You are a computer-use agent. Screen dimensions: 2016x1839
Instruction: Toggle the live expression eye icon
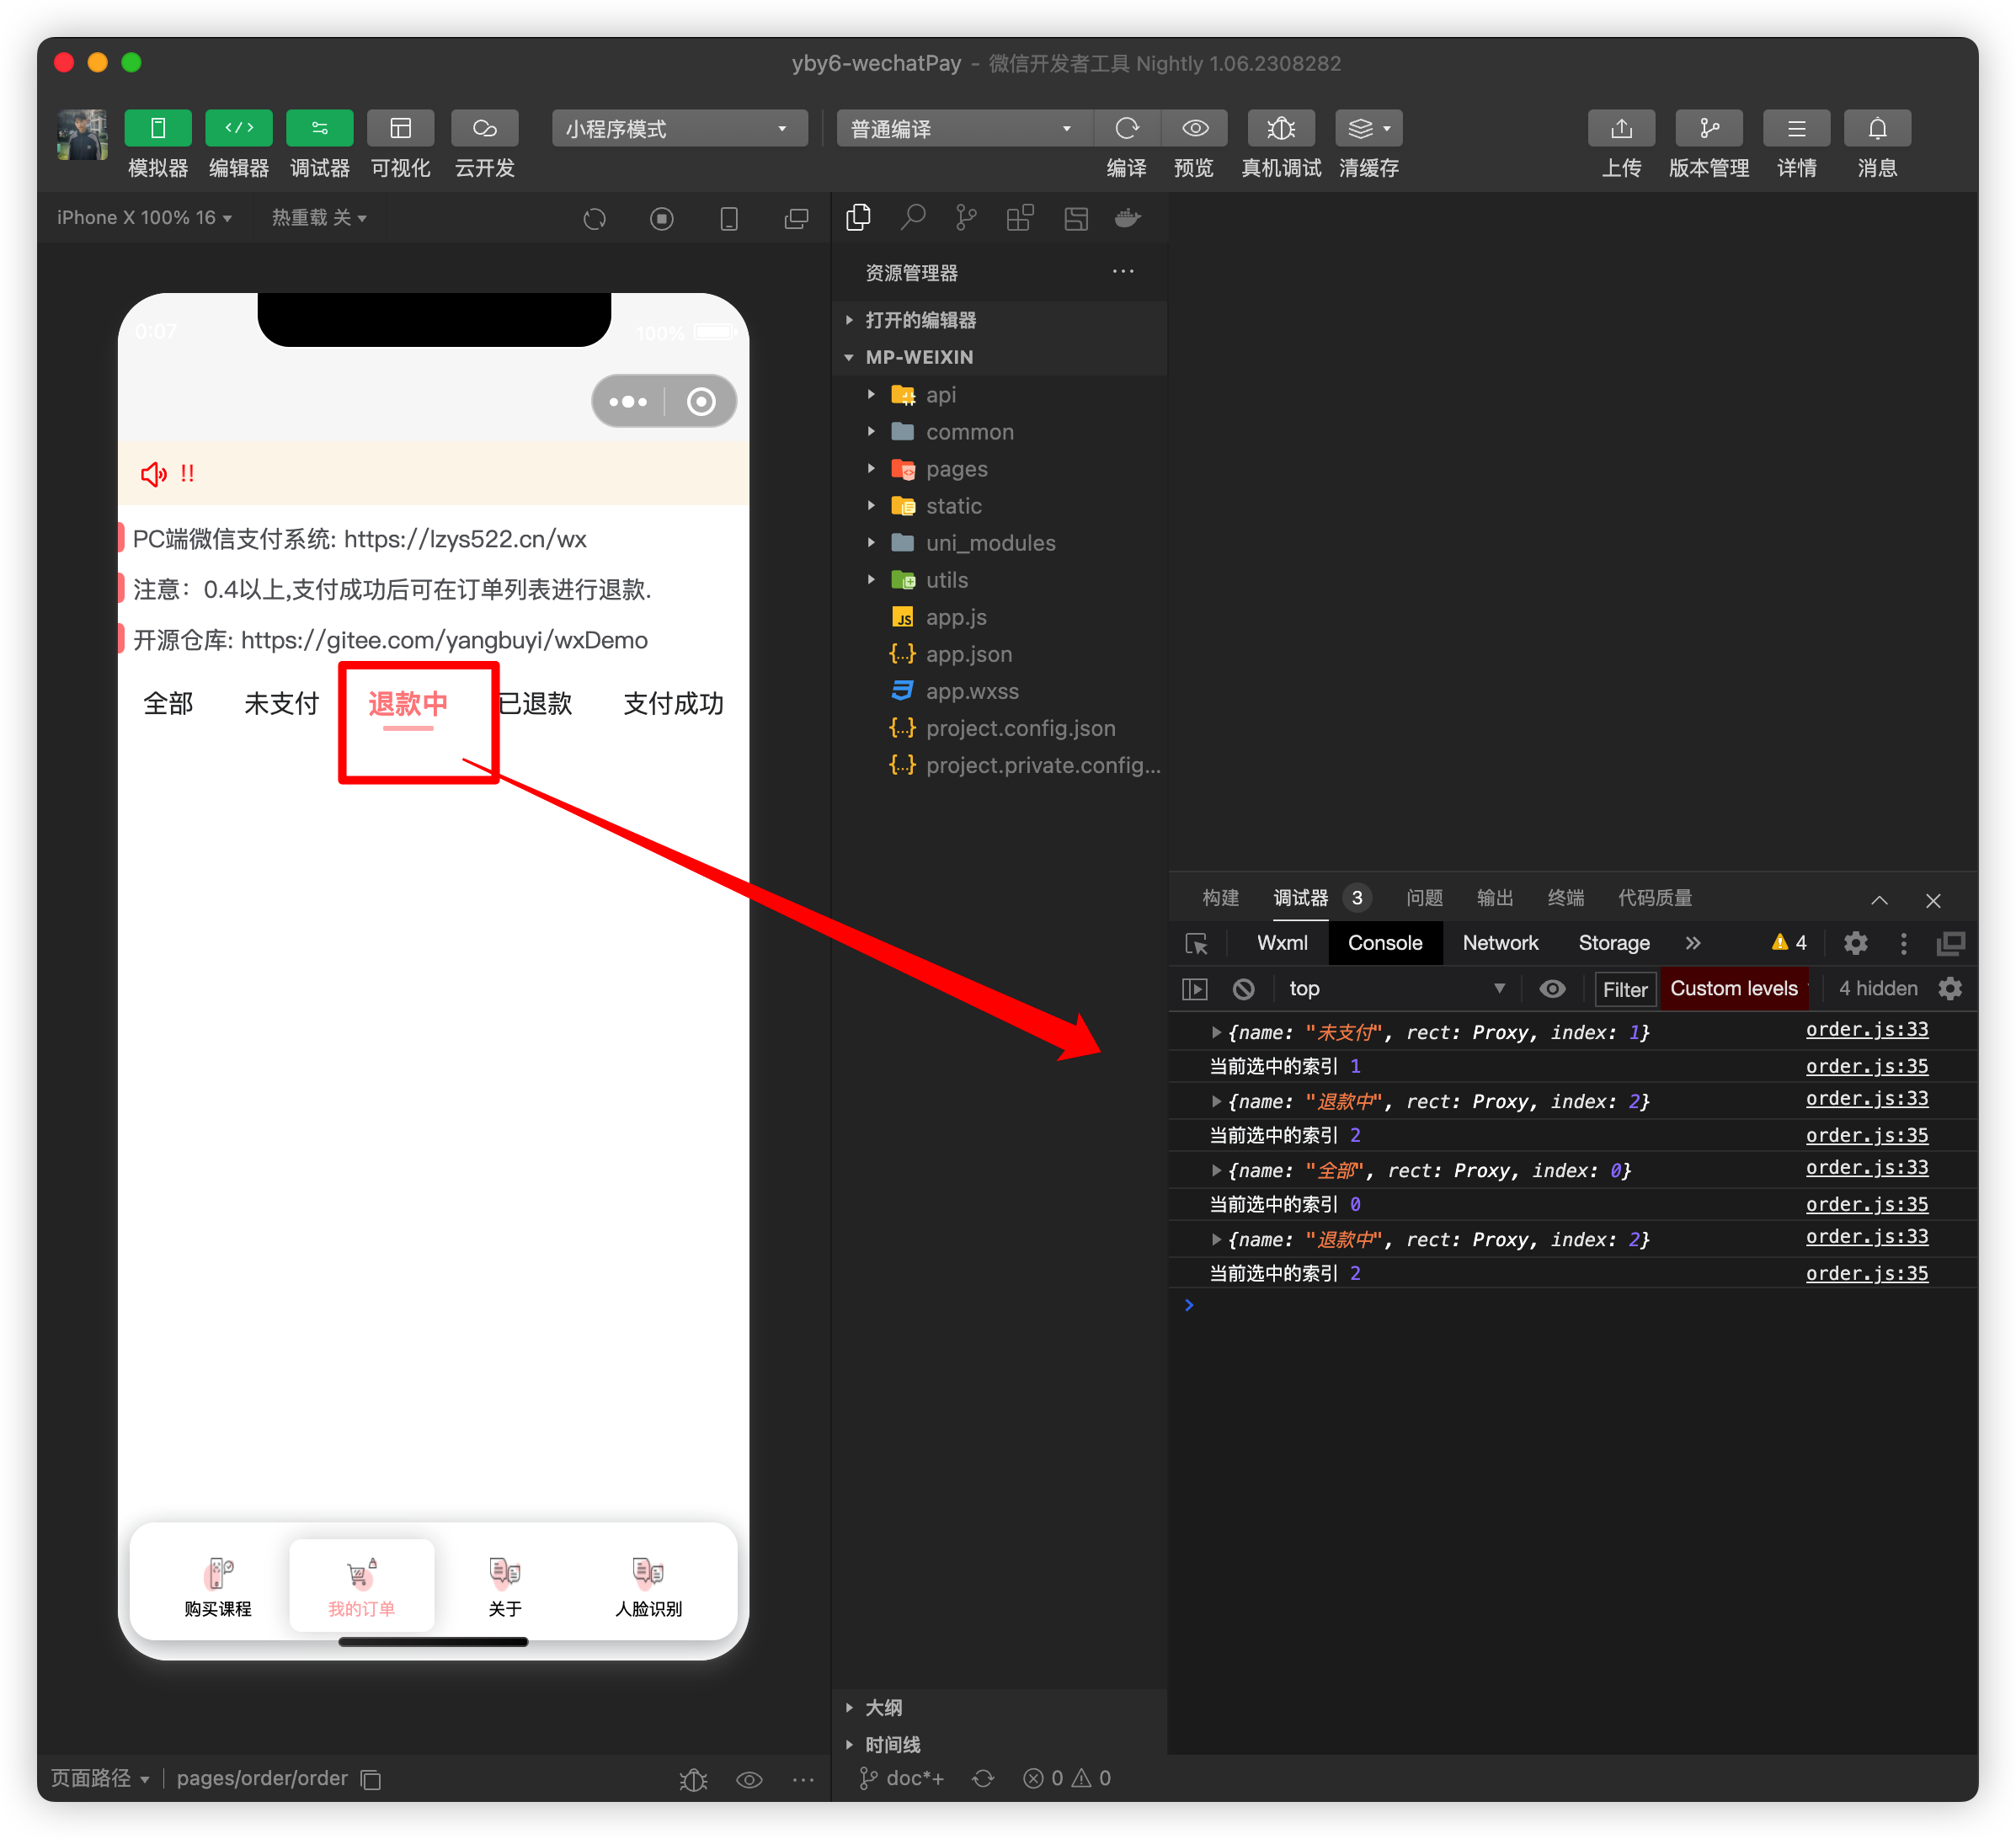[x=1552, y=989]
